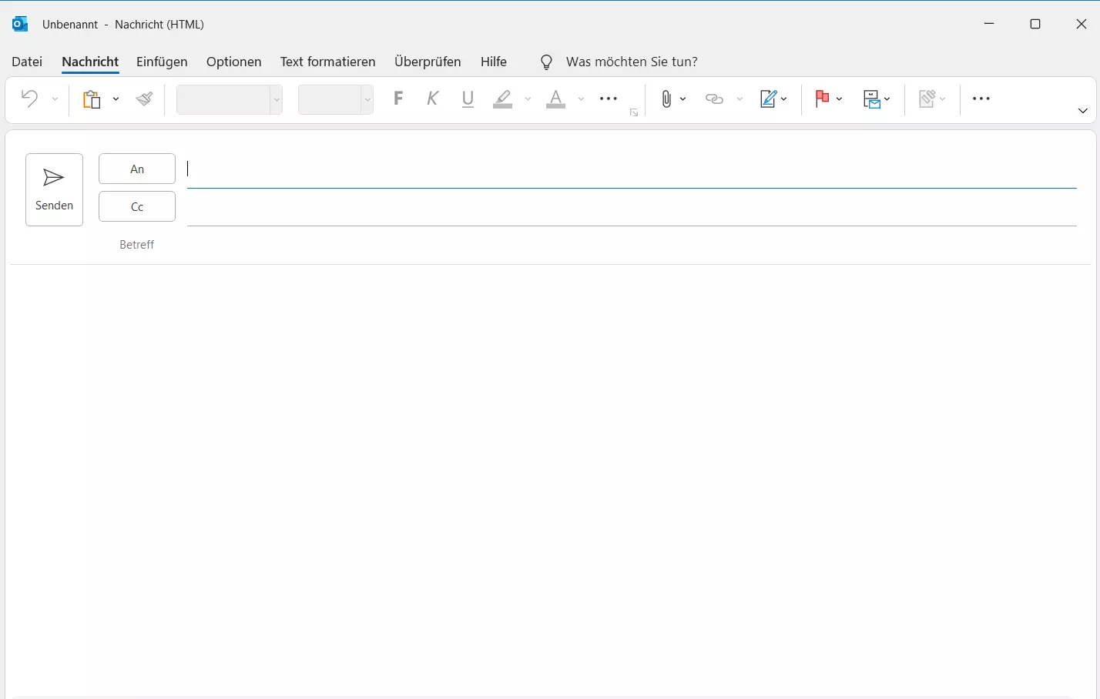Open the font name combo box
Viewport: 1100px width, 699px height.
tap(230, 99)
